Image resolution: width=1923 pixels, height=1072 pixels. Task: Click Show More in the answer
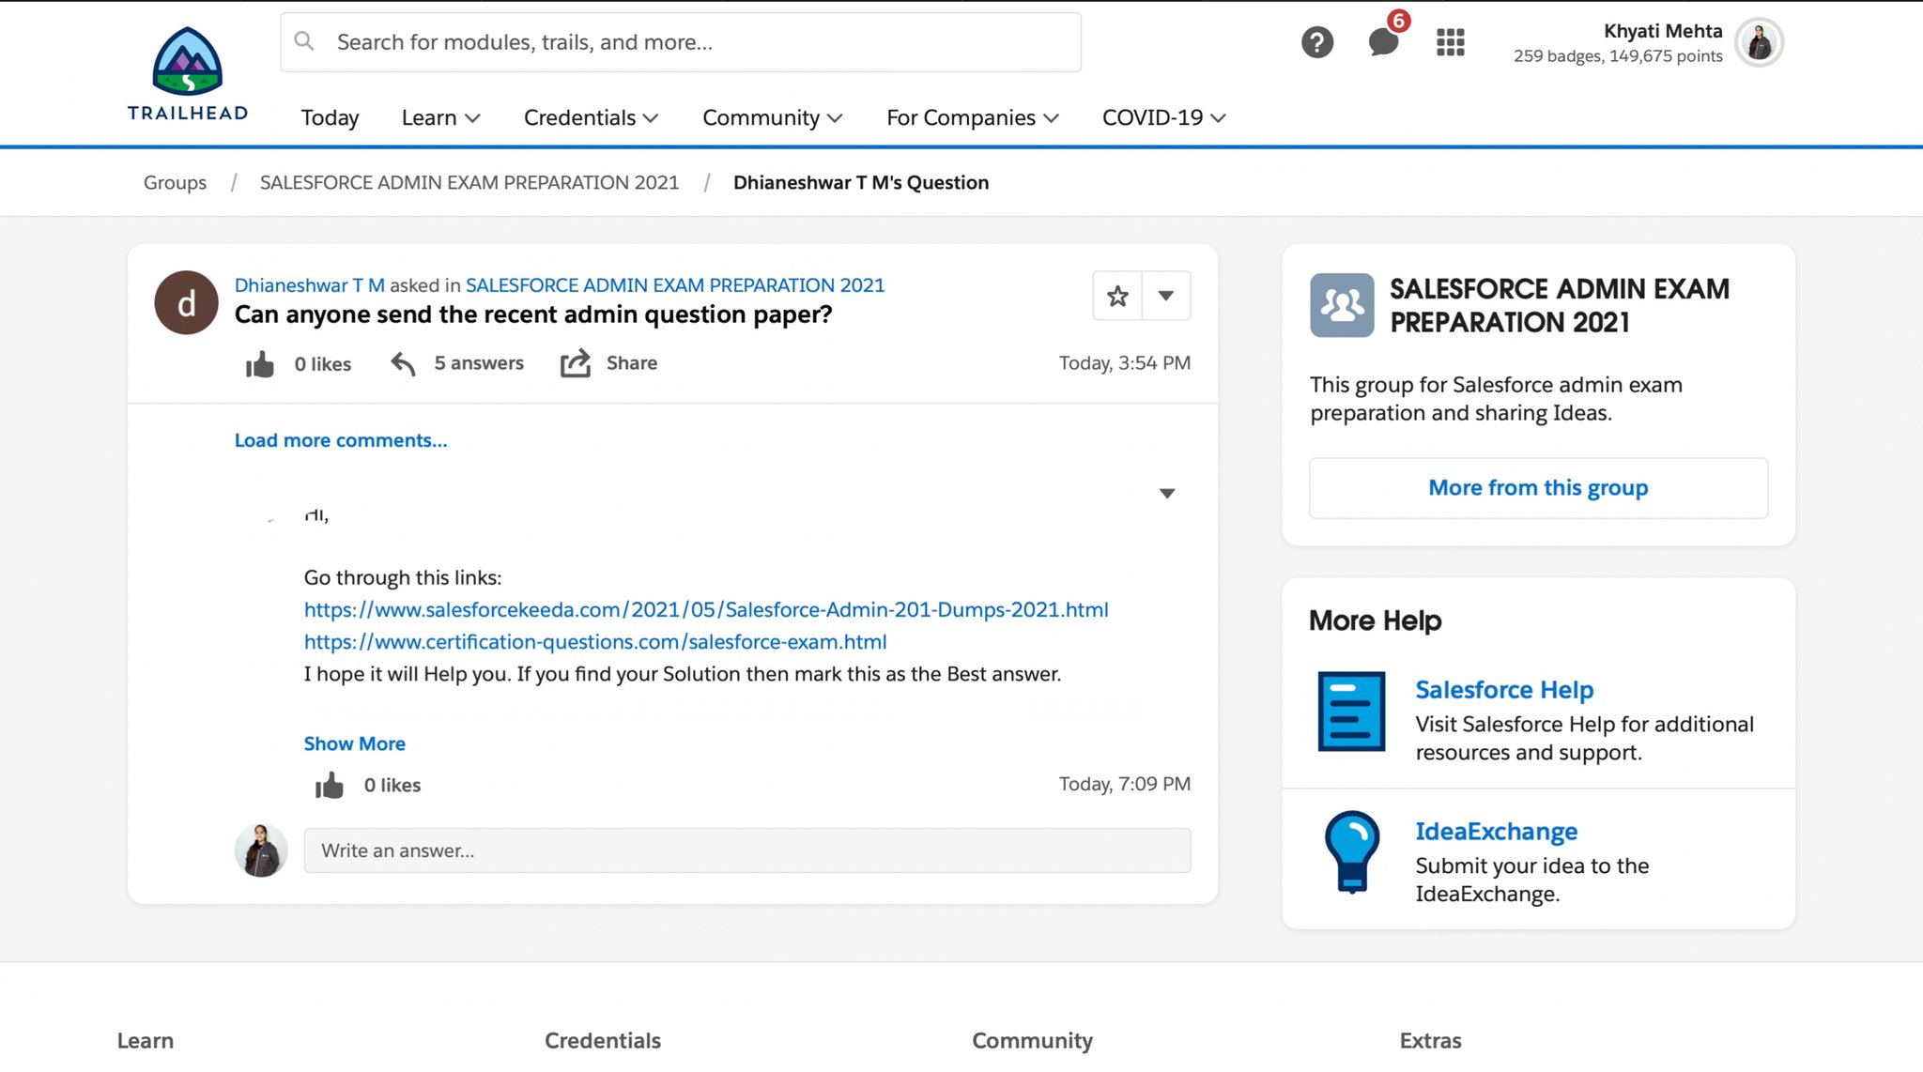click(x=354, y=743)
